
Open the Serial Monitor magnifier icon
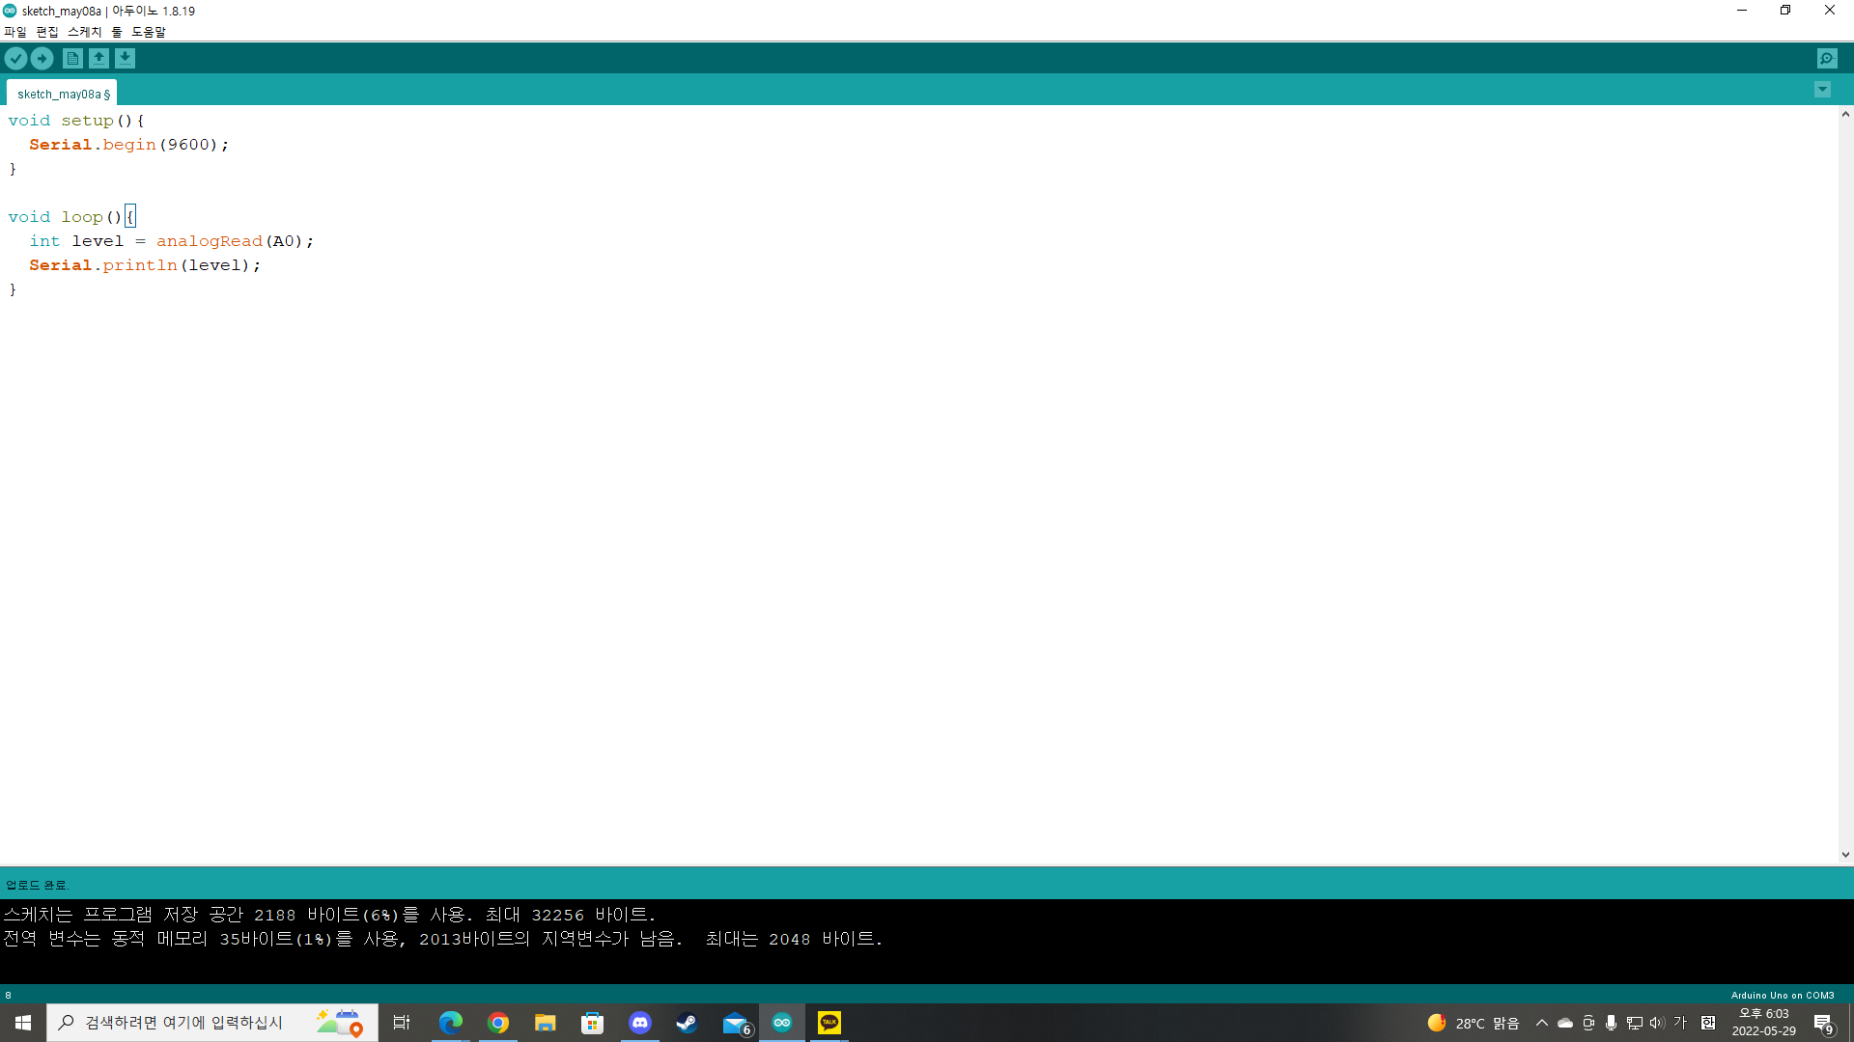1827,59
